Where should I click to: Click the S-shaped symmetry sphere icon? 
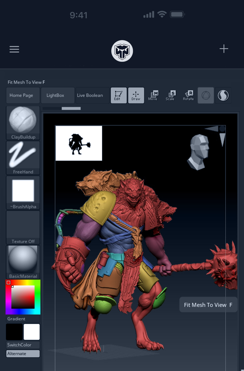point(223,95)
